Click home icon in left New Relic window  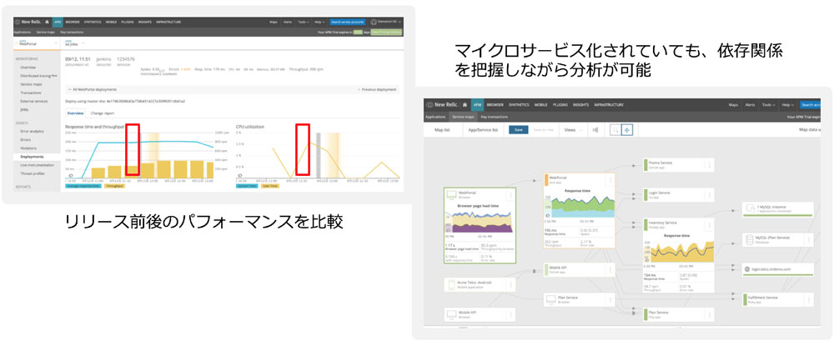(x=48, y=22)
